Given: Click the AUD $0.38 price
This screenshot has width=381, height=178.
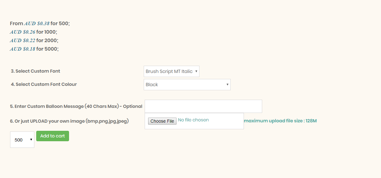Looking at the screenshot, I should point(37,23).
